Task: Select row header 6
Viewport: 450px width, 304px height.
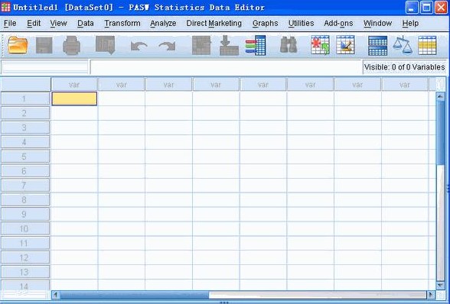Action: pyautogui.click(x=25, y=171)
